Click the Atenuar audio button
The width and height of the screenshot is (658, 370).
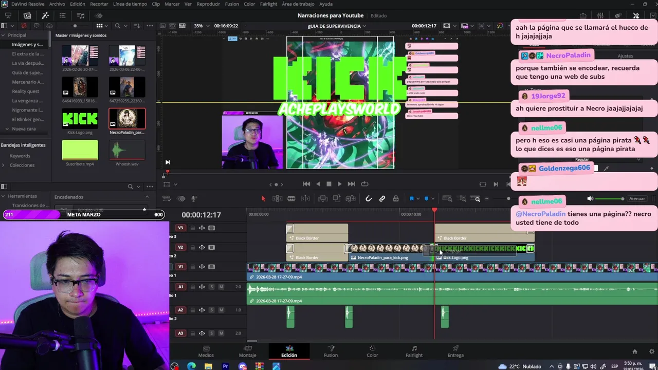point(637,199)
